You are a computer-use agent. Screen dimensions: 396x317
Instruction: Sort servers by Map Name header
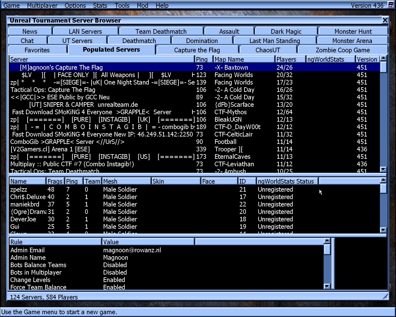coord(244,59)
